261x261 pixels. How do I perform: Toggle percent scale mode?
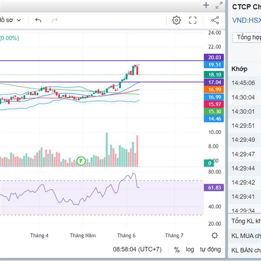(x=177, y=250)
